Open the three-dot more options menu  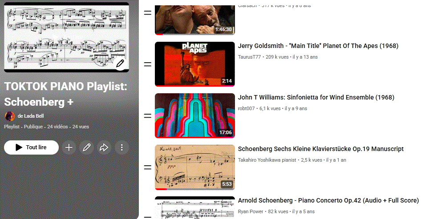(122, 147)
